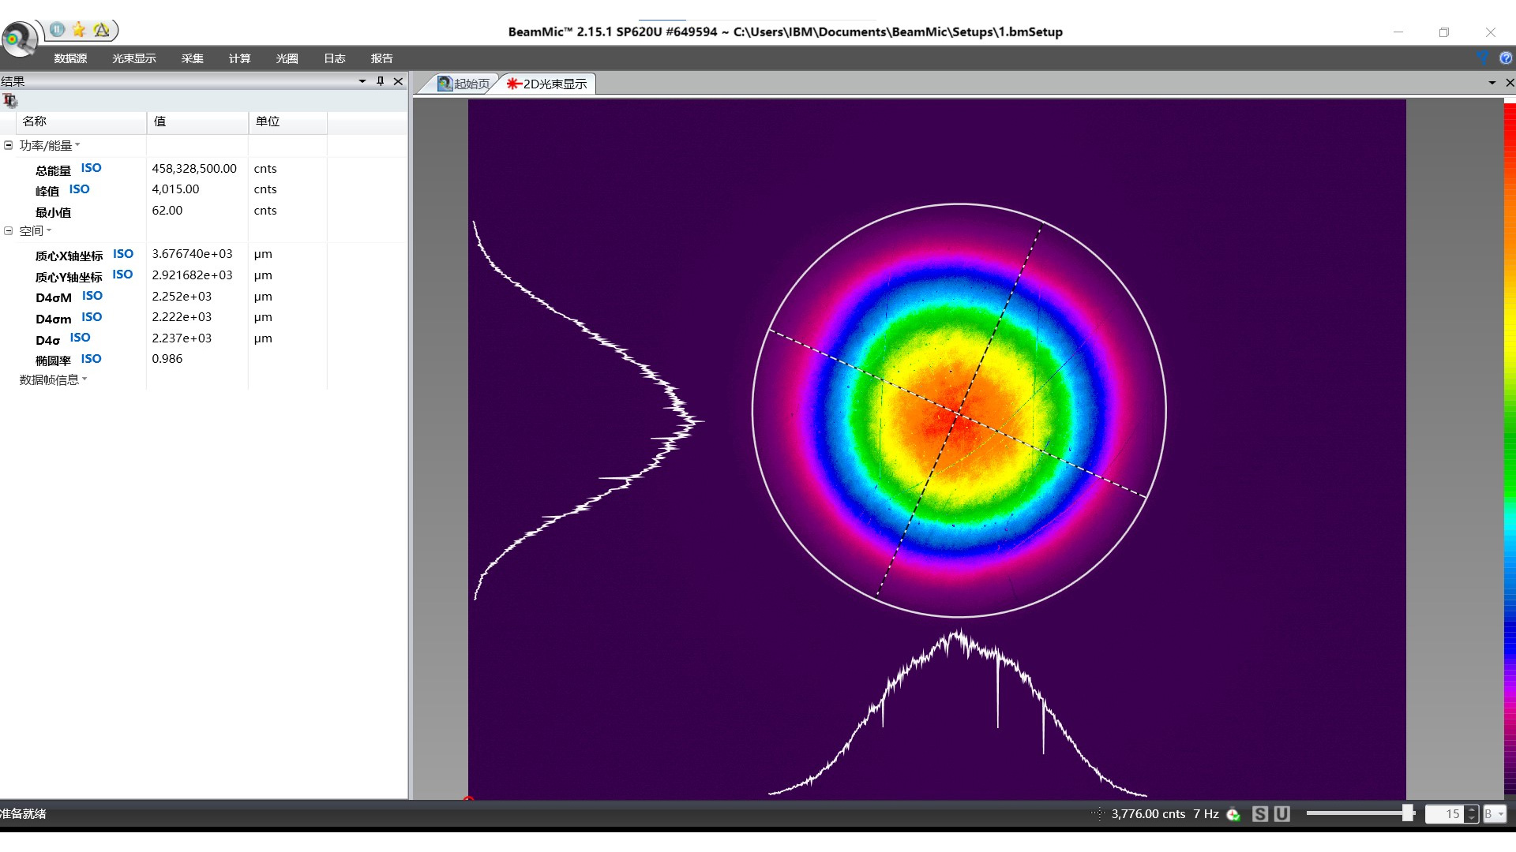Pin the results panel
1516x852 pixels.
380,81
